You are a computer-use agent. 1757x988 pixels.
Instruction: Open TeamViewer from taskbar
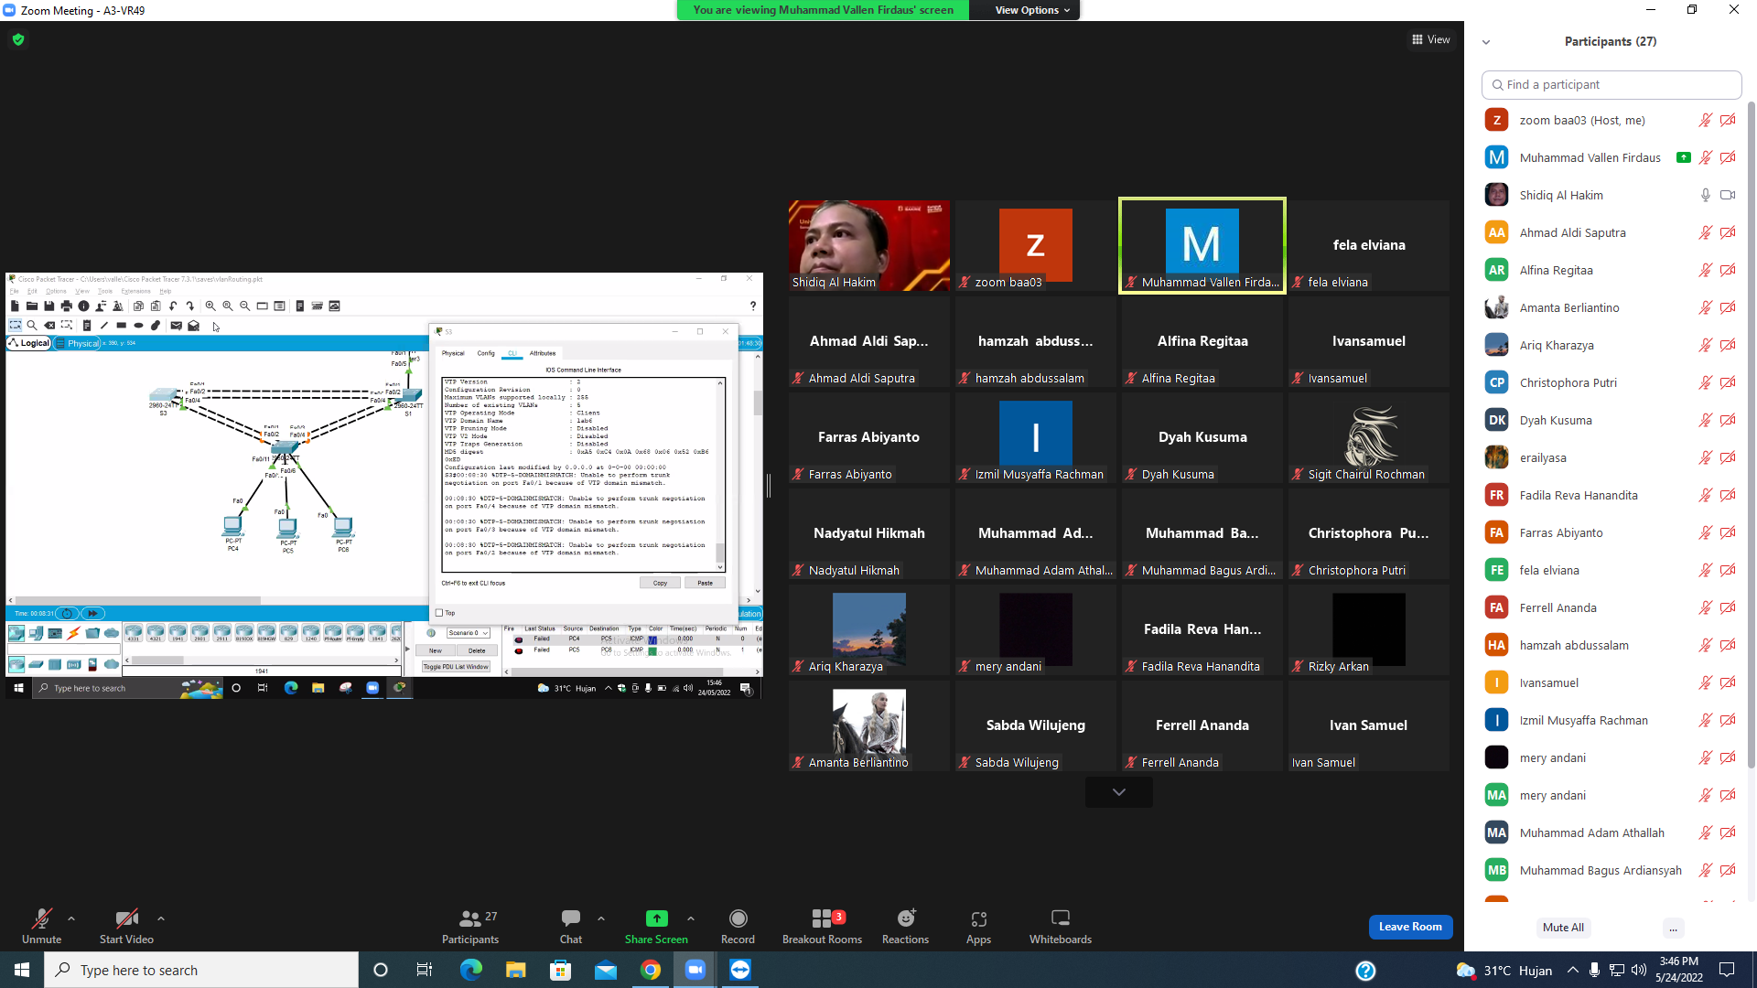pyautogui.click(x=740, y=970)
